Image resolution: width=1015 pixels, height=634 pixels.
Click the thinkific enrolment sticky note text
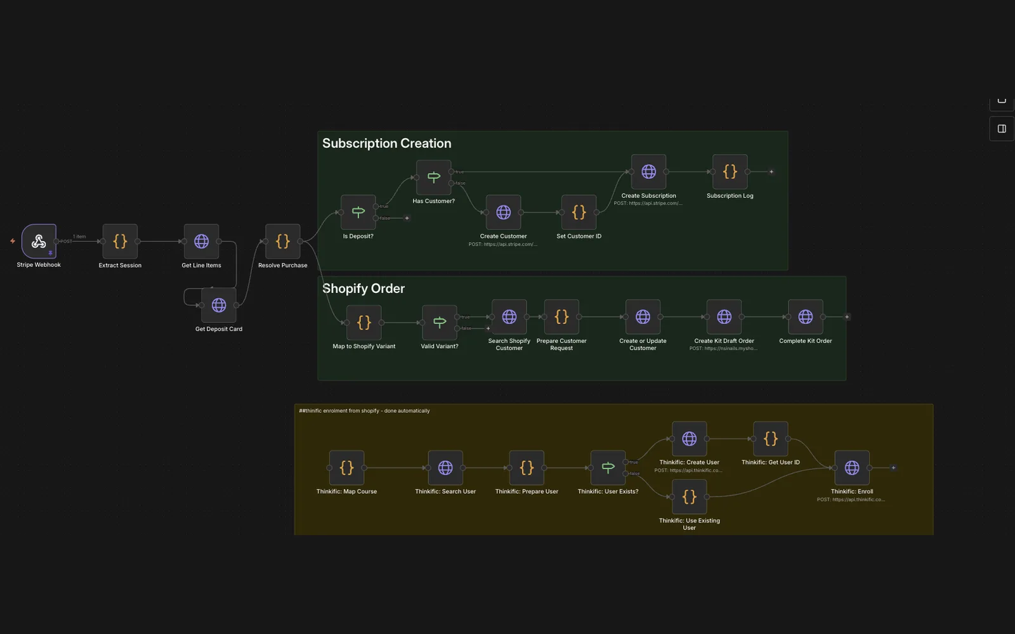[364, 411]
